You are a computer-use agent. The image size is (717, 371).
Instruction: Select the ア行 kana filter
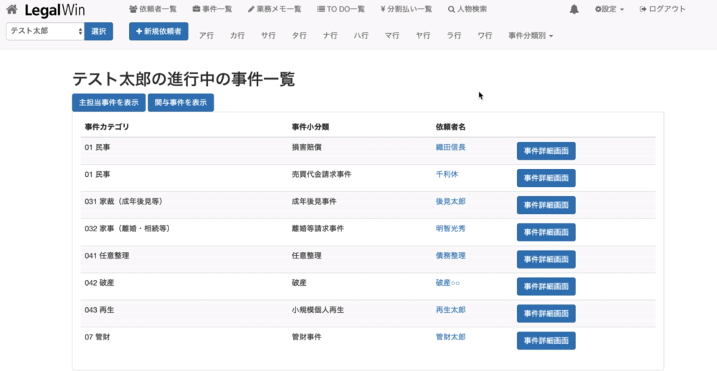coord(206,36)
